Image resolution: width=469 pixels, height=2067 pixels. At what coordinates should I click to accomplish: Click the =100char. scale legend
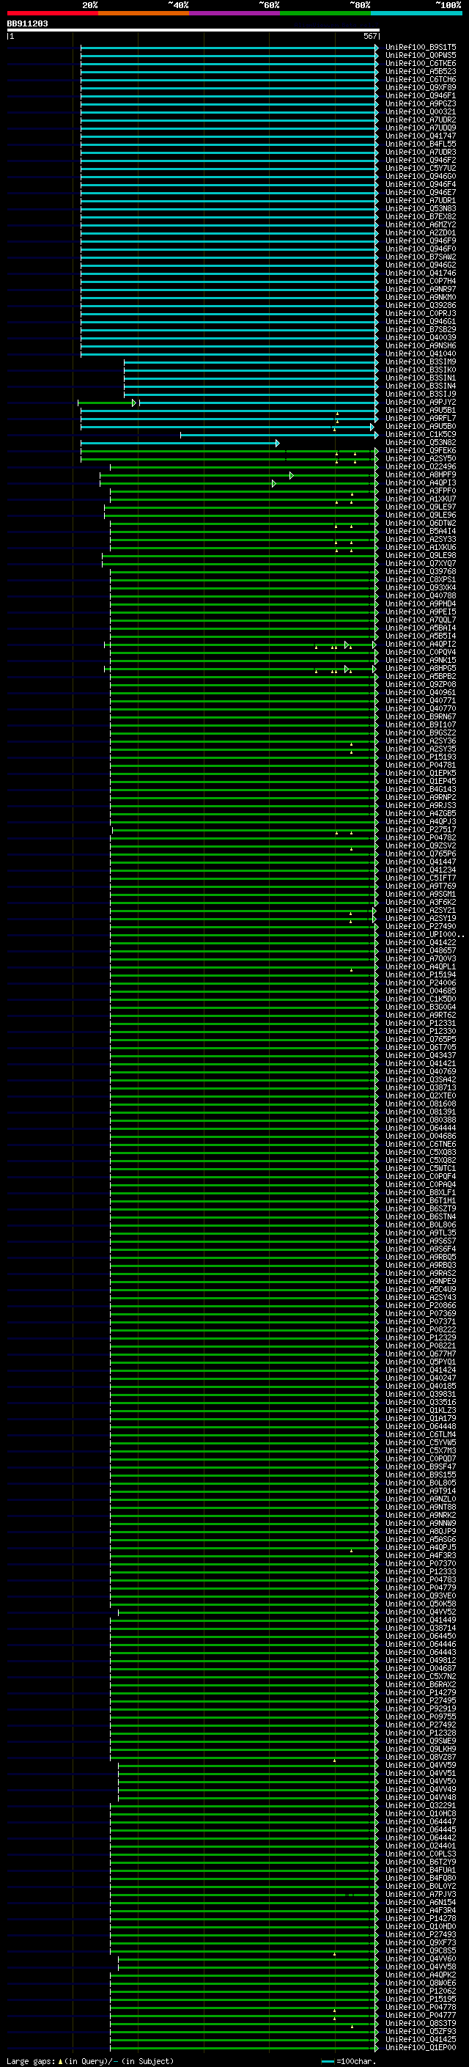(348, 2060)
